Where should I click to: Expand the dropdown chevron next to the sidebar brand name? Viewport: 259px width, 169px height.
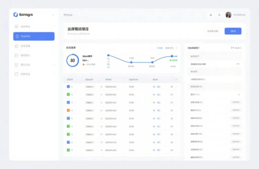[53, 15]
